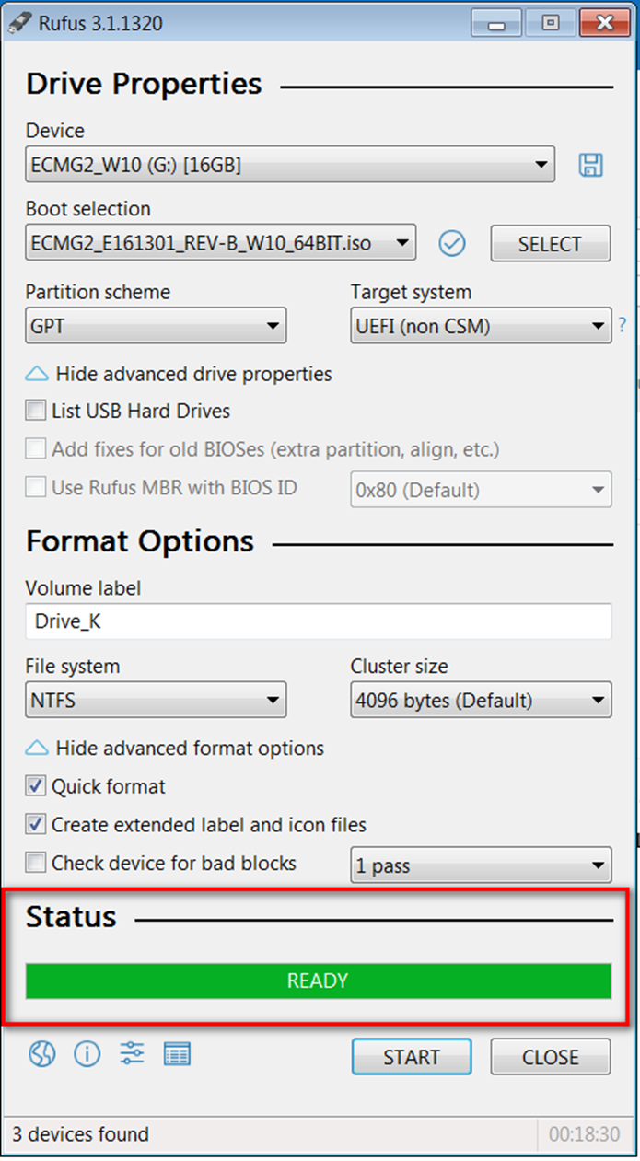640x1161 pixels.
Task: Open the Target system dropdown
Action: (x=481, y=326)
